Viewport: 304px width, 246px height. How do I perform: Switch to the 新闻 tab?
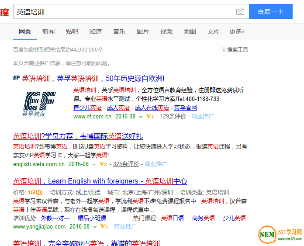48,31
